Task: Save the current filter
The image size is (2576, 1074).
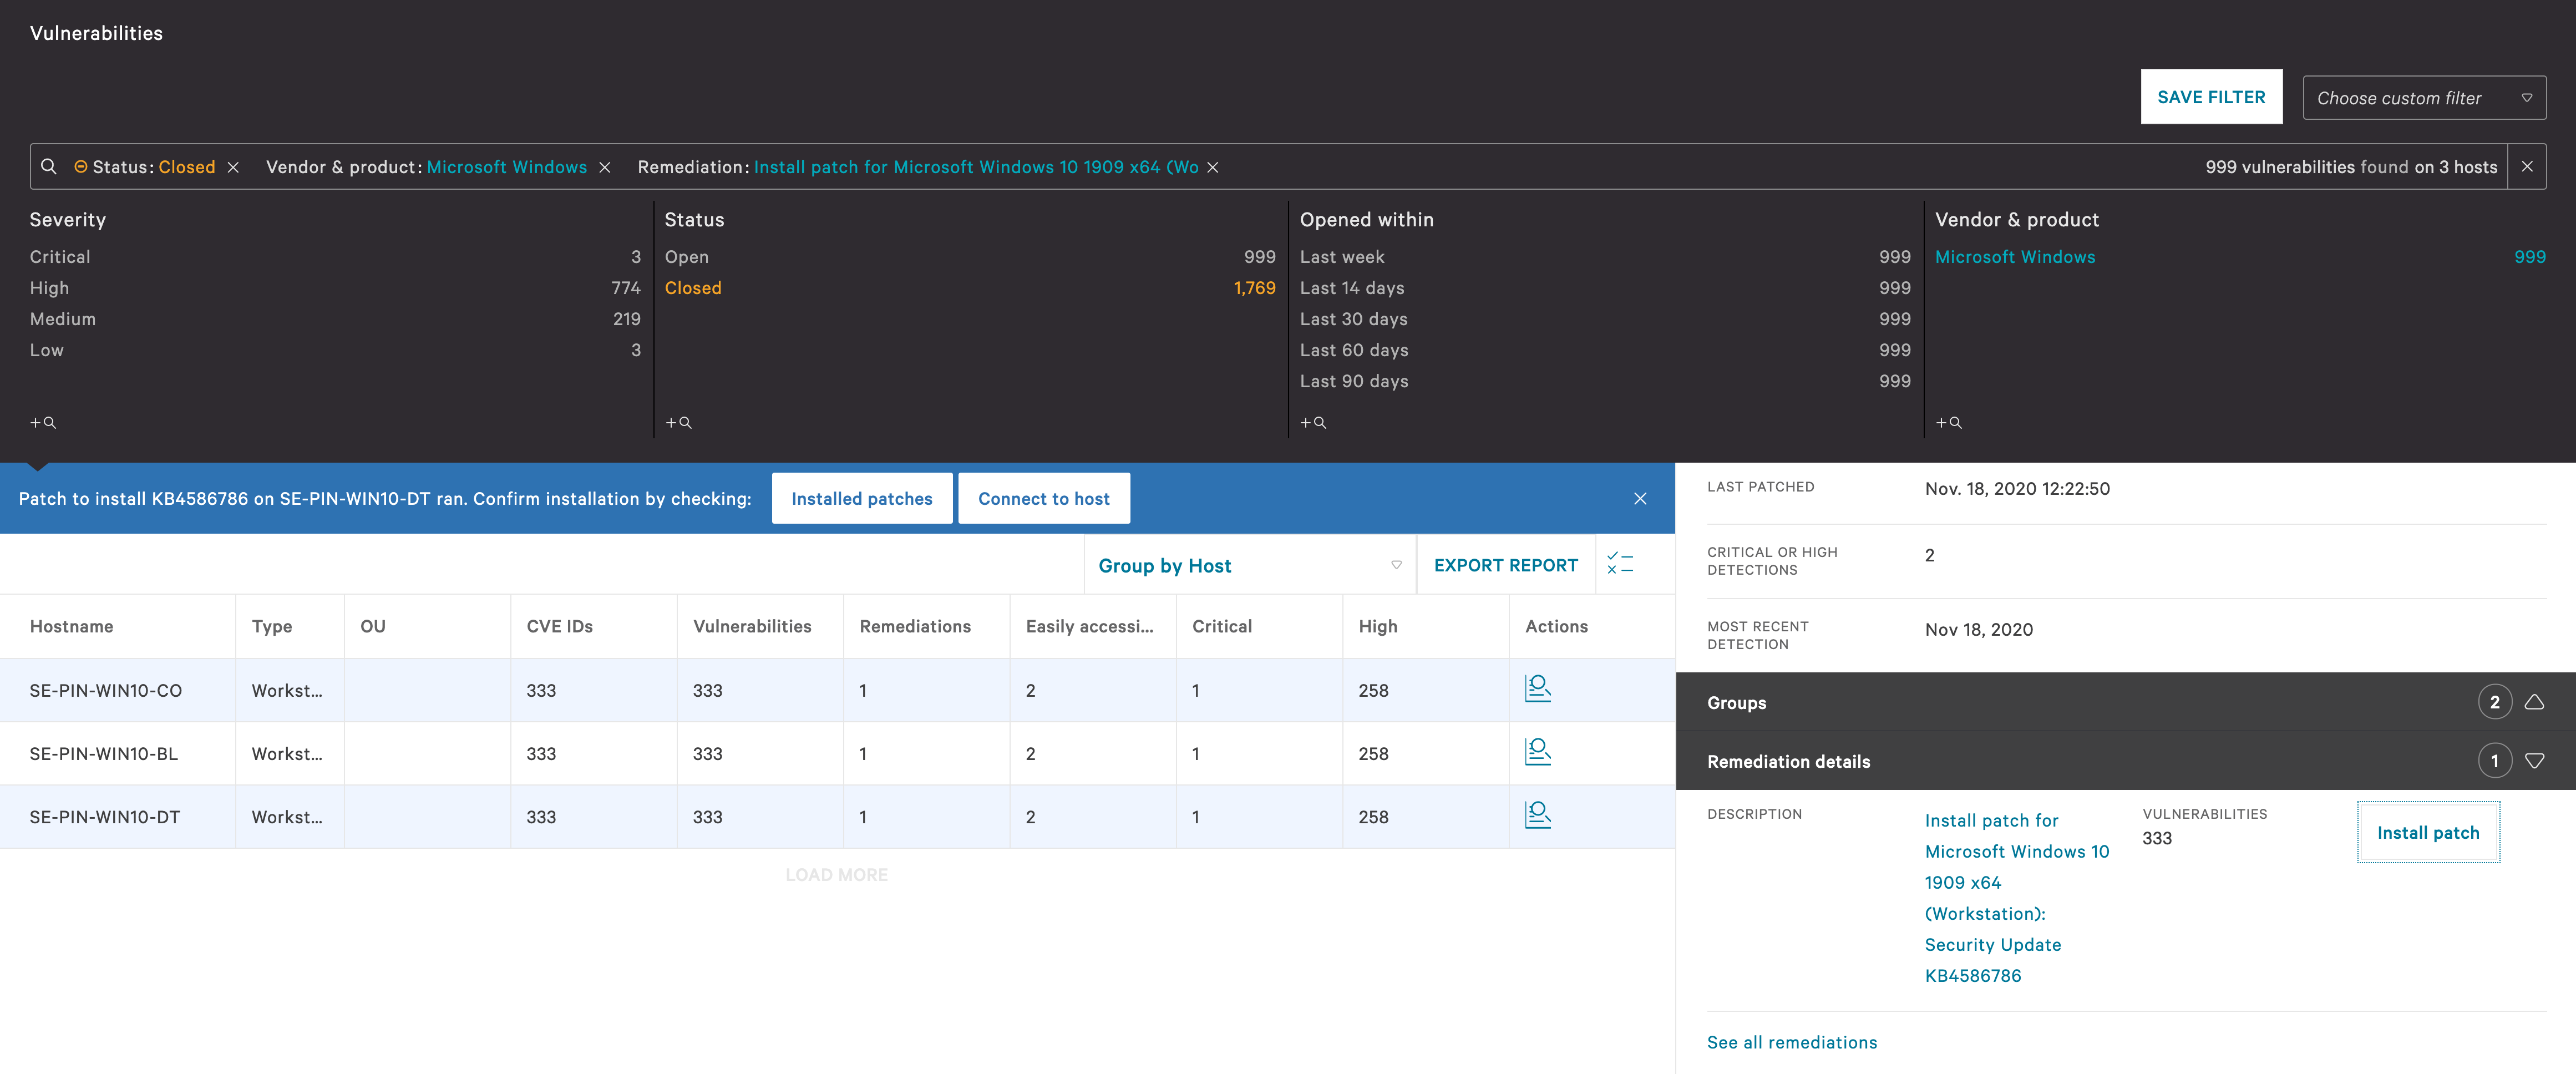Action: (2211, 97)
